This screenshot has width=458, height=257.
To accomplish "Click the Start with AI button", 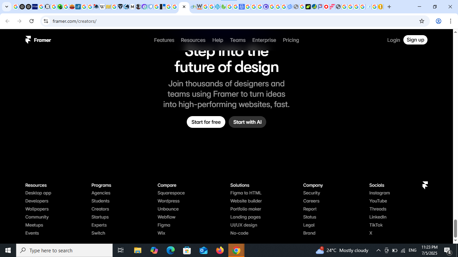I will [x=247, y=122].
